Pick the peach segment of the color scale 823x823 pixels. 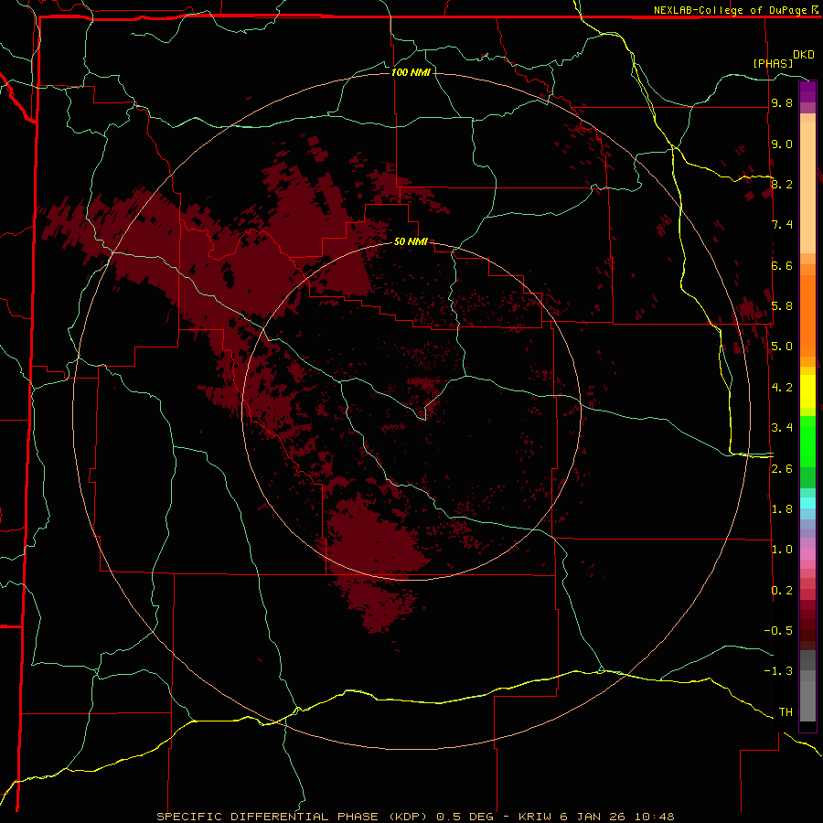(x=807, y=187)
